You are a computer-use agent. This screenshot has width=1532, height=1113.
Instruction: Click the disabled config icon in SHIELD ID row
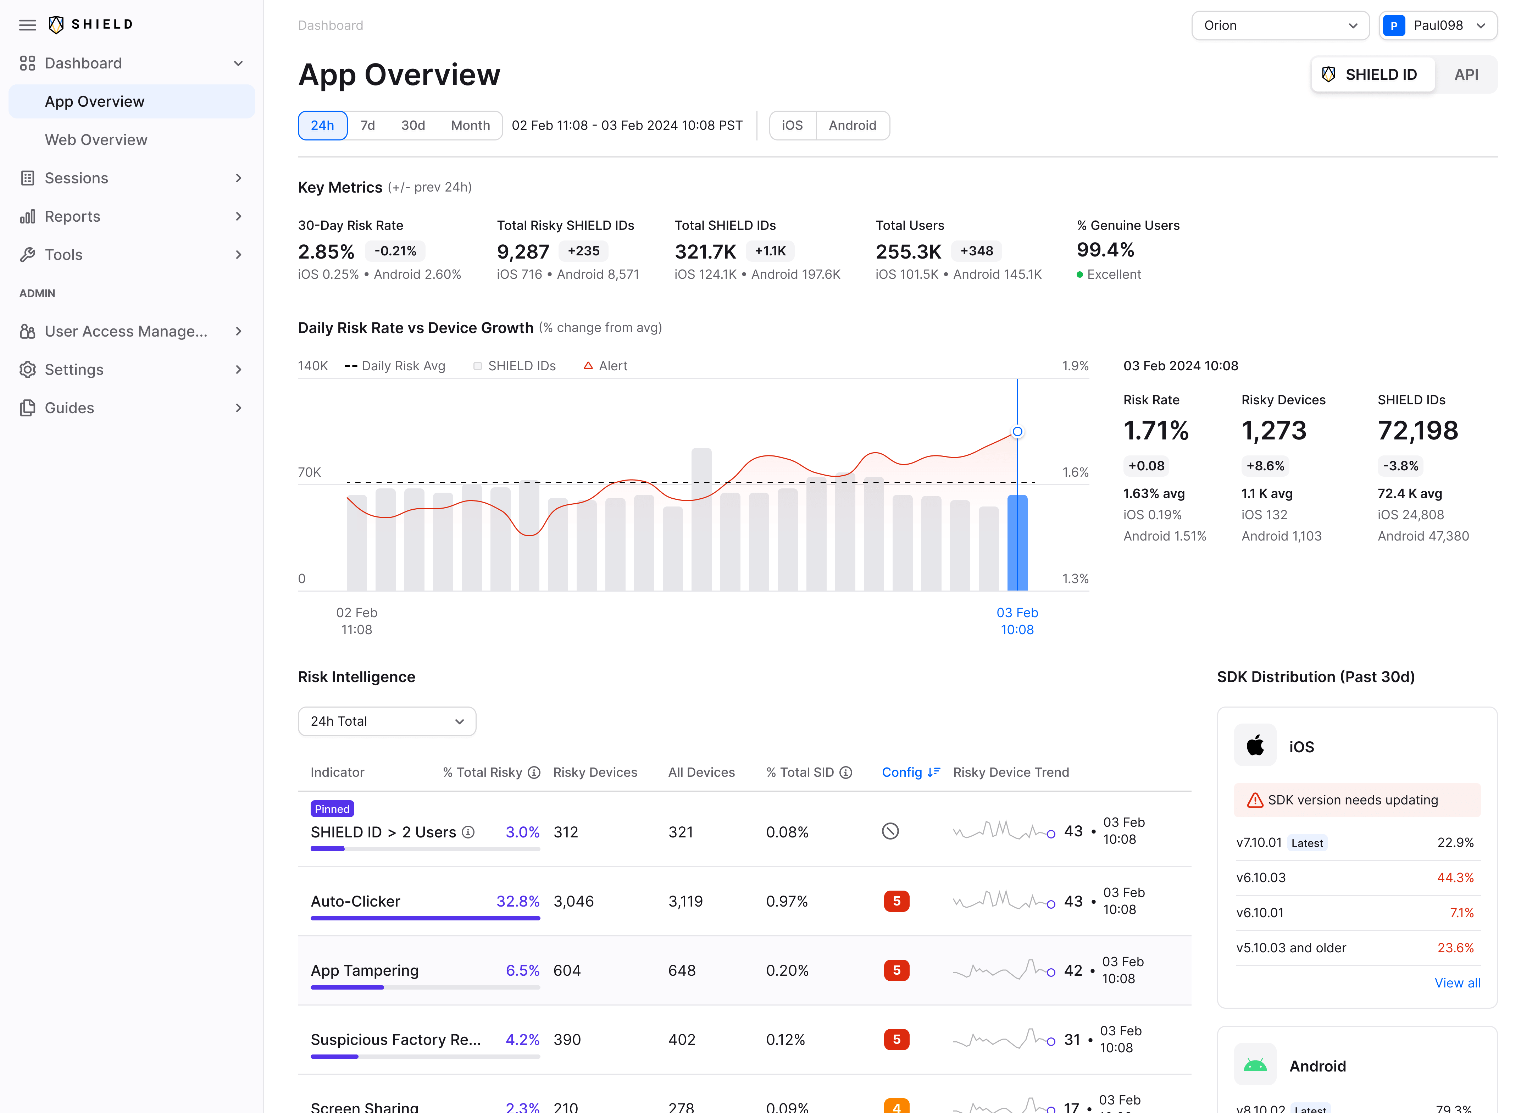(890, 831)
